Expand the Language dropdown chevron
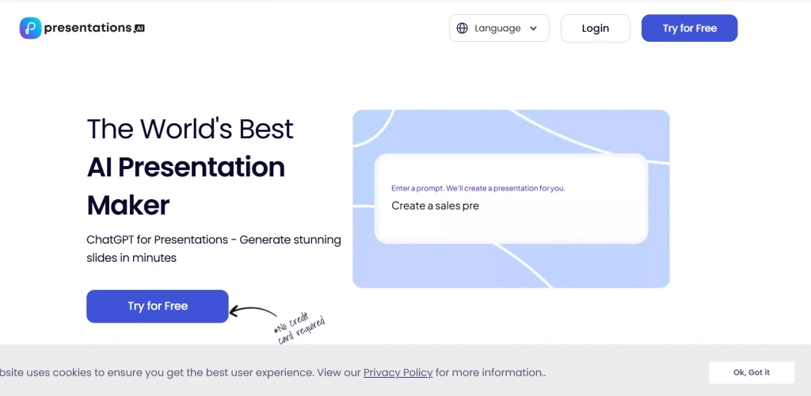Image resolution: width=811 pixels, height=396 pixels. pos(534,28)
